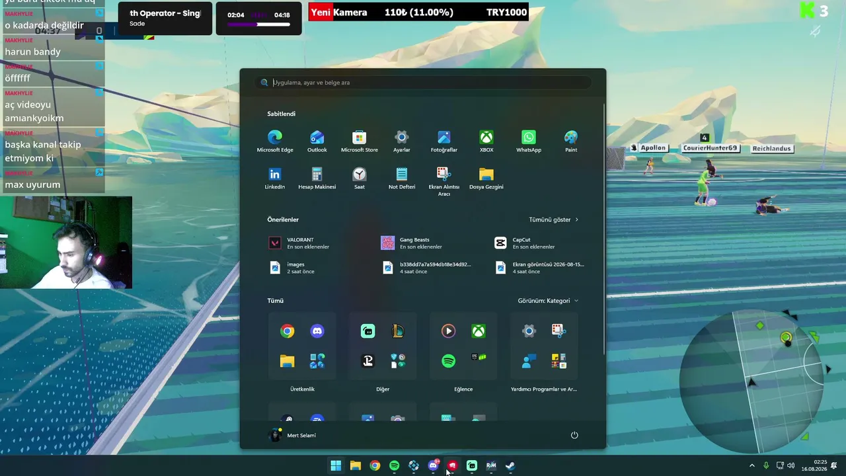The width and height of the screenshot is (846, 476).
Task: Open Paint from pinned apps
Action: coord(571,141)
